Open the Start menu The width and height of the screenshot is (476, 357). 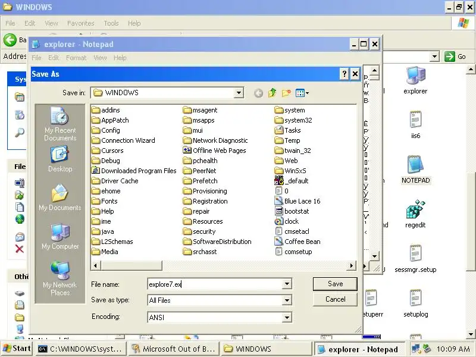coord(17,349)
